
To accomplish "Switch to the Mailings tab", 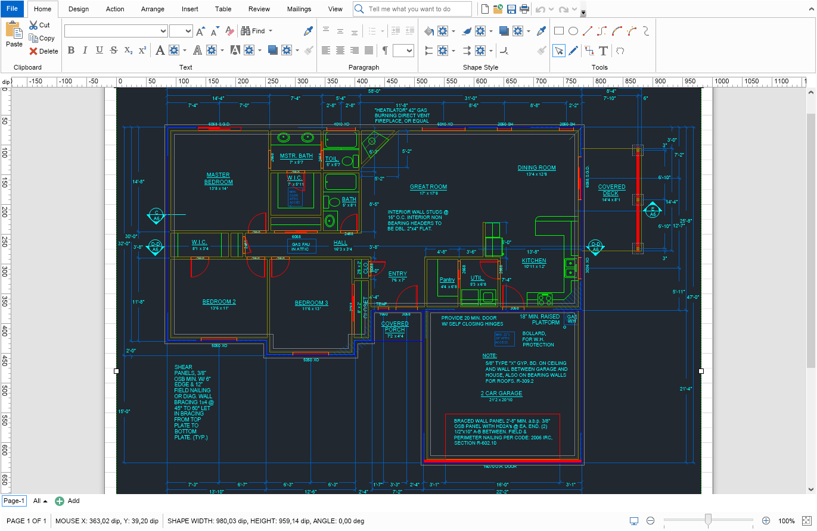I will (x=299, y=9).
